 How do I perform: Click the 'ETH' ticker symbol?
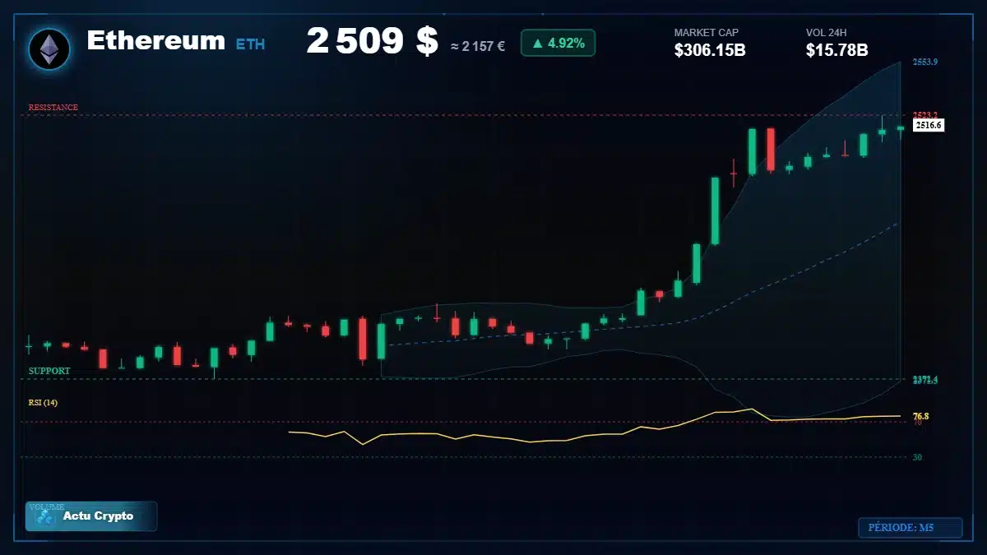tap(251, 44)
